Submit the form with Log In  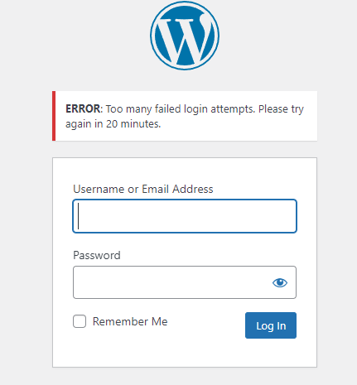point(271,325)
